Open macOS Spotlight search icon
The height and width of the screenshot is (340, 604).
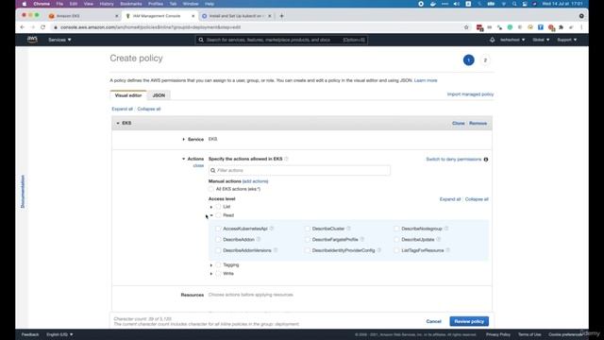514,4
